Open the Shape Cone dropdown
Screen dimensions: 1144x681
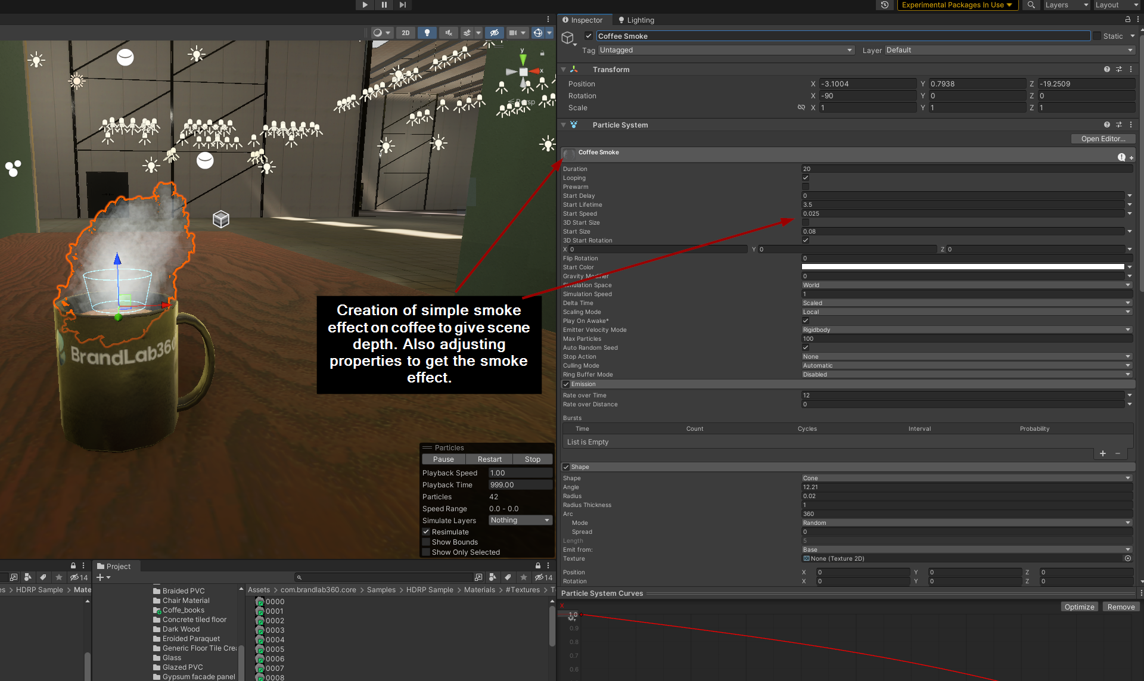point(965,478)
